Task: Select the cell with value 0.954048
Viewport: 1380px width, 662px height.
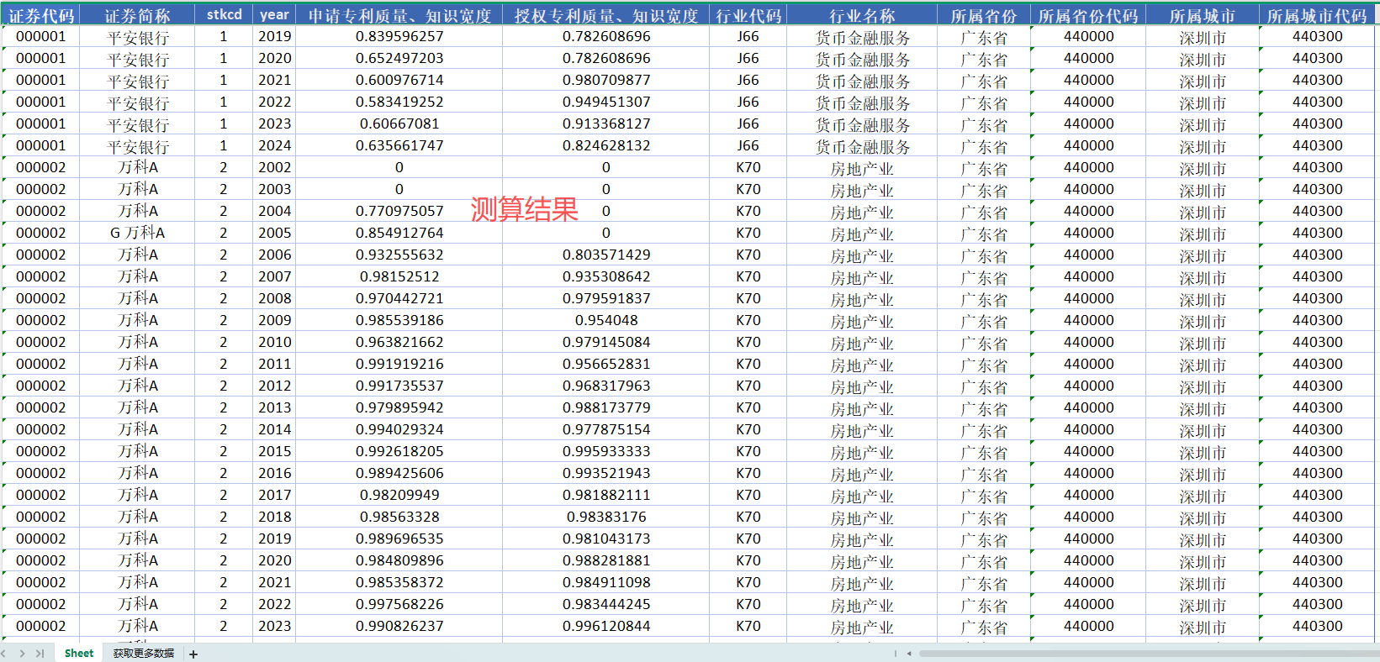Action: click(606, 320)
